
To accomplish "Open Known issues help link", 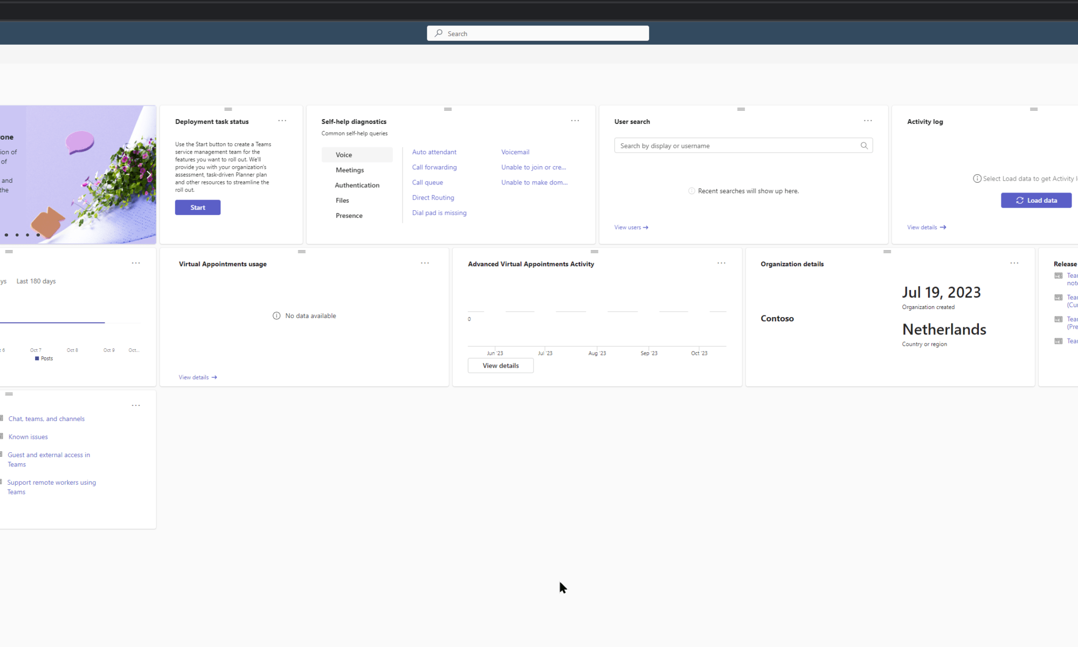I will pyautogui.click(x=28, y=437).
